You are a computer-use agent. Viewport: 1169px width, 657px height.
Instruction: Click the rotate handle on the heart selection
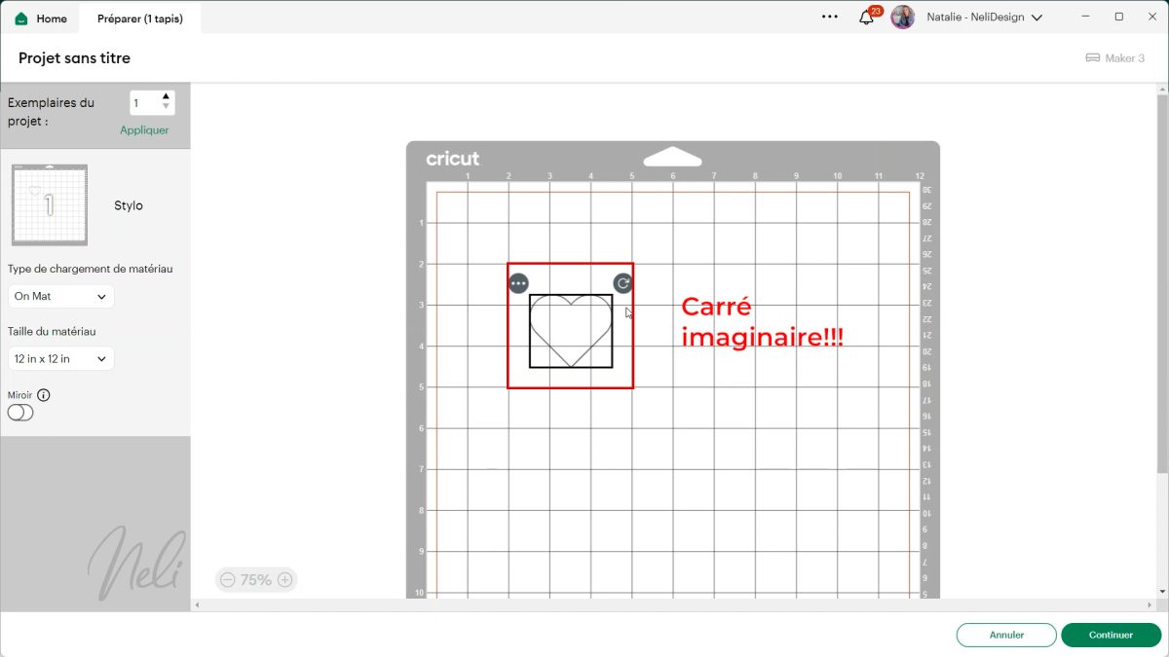pyautogui.click(x=622, y=282)
